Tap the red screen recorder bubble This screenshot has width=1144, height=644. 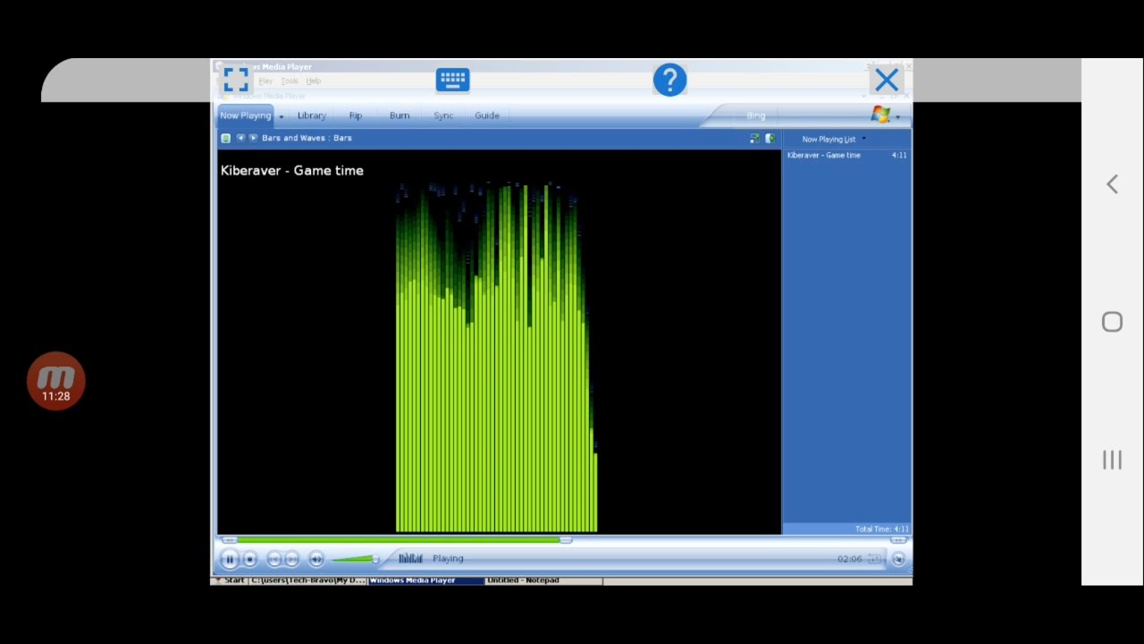[55, 381]
